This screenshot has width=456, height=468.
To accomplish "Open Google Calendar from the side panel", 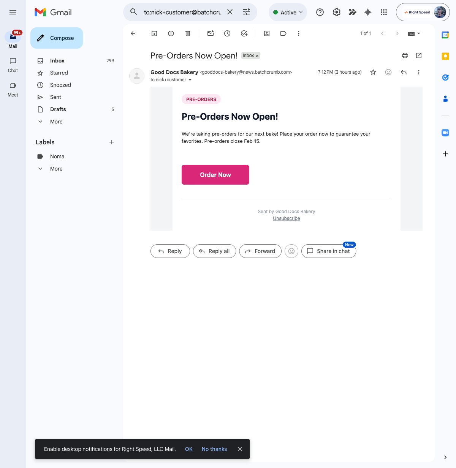I will (x=445, y=35).
